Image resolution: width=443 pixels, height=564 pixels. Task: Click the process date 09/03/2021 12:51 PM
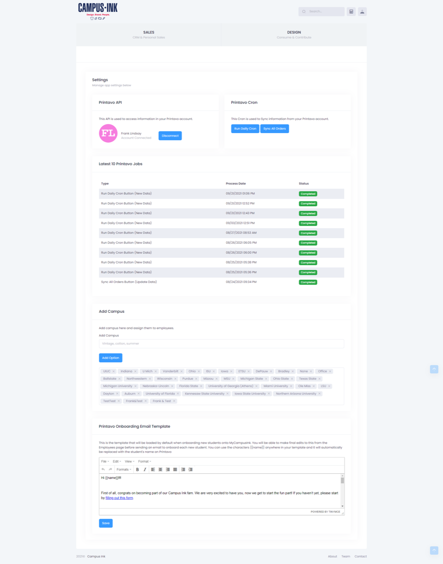240,223
